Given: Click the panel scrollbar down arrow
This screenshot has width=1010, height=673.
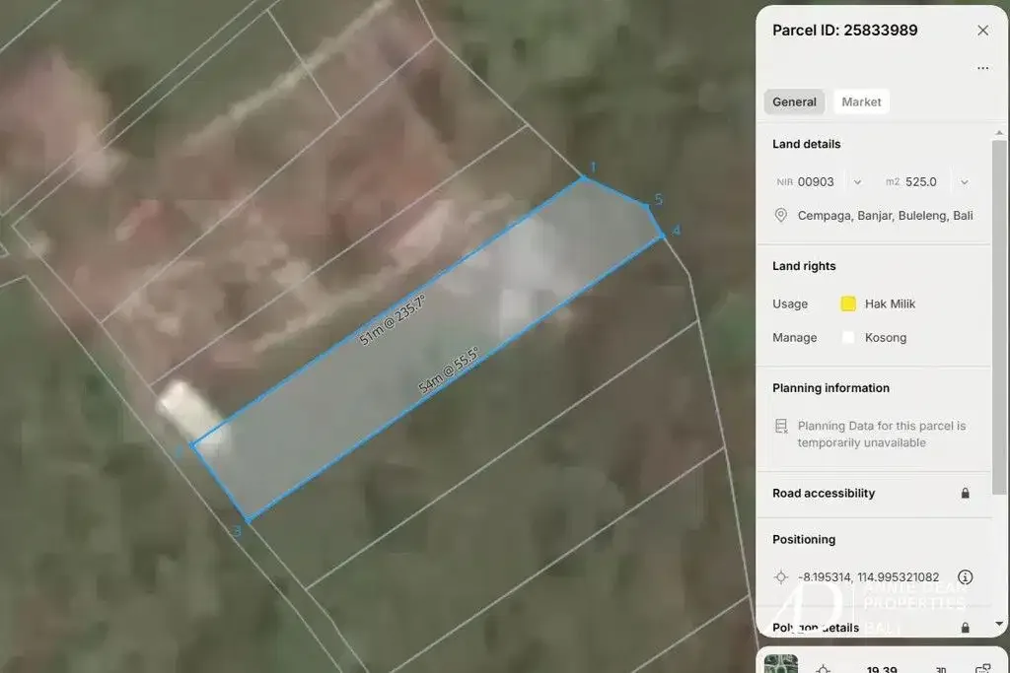Looking at the screenshot, I should pyautogui.click(x=999, y=624).
